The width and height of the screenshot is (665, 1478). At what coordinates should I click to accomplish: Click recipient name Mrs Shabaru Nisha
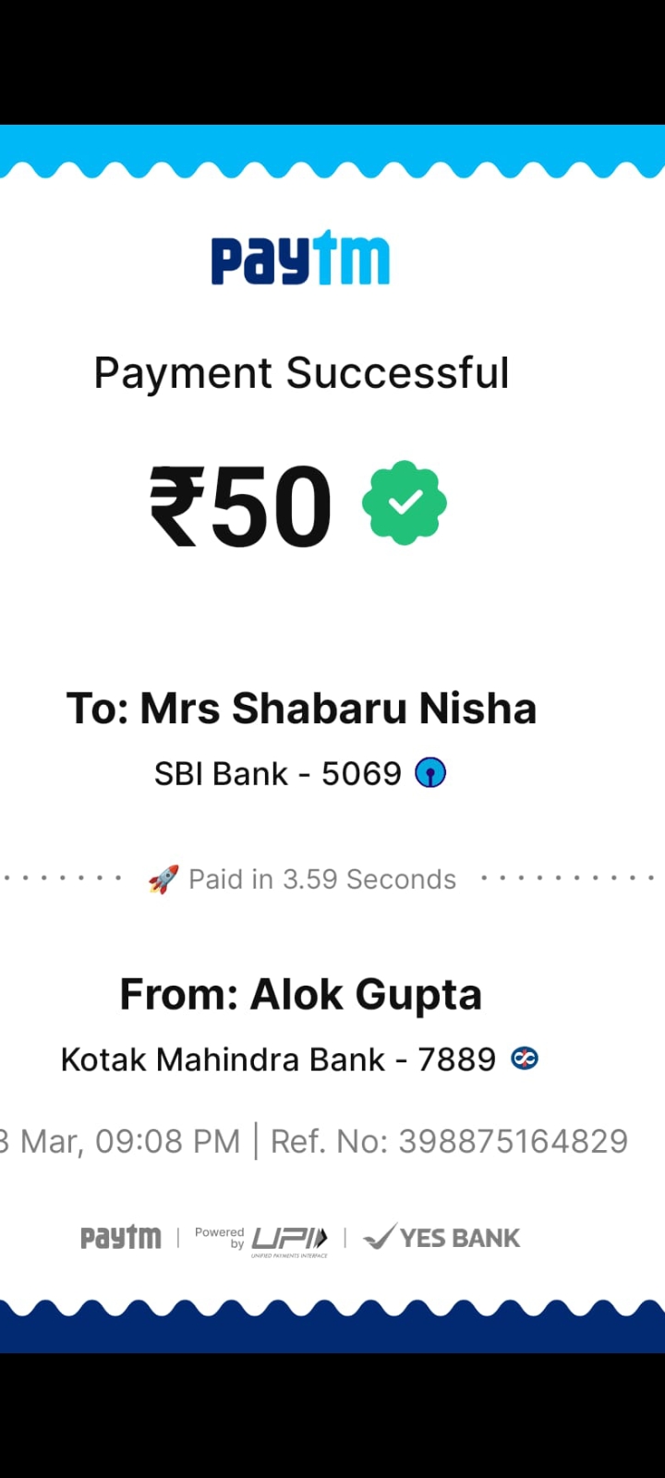pyautogui.click(x=301, y=709)
